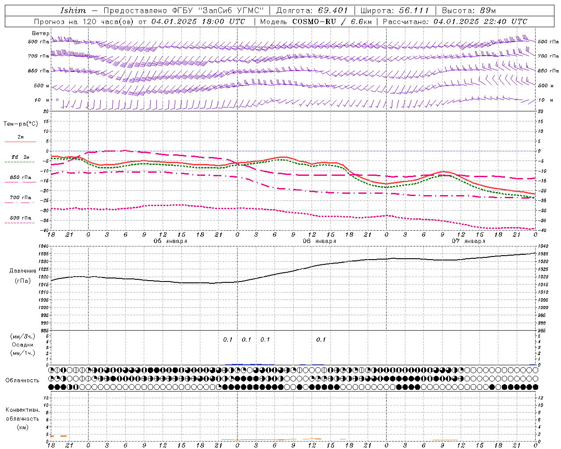Viewport: 561px width, 449px height.
Task: Click the "(гПа)" pressure unit label
Action: pyautogui.click(x=23, y=281)
